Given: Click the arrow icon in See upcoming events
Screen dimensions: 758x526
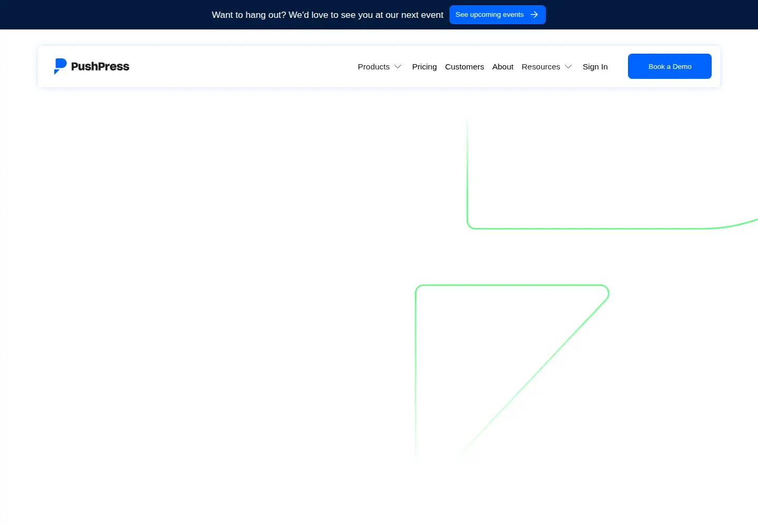Looking at the screenshot, I should (534, 15).
